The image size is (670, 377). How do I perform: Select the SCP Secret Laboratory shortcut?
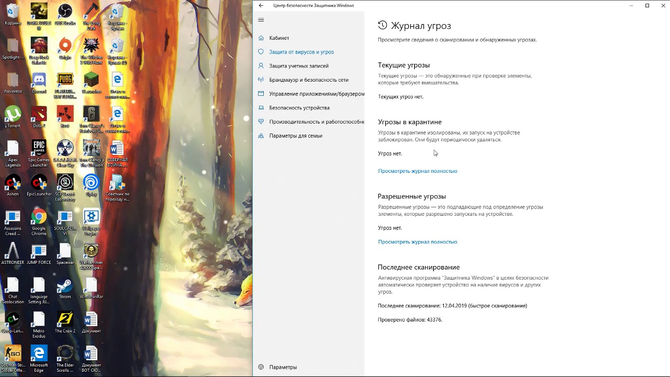[65, 188]
